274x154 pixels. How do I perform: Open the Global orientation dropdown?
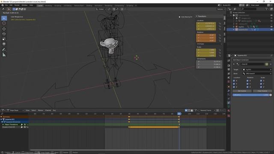(101, 9)
